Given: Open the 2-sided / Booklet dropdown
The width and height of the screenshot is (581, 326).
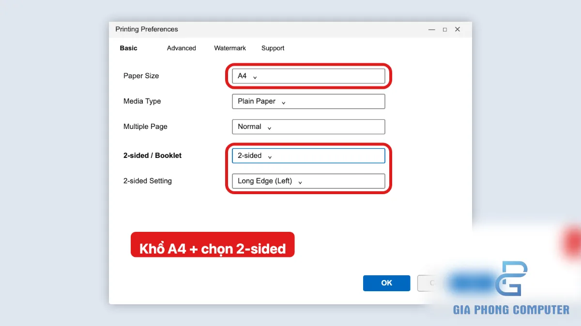Looking at the screenshot, I should [x=308, y=156].
